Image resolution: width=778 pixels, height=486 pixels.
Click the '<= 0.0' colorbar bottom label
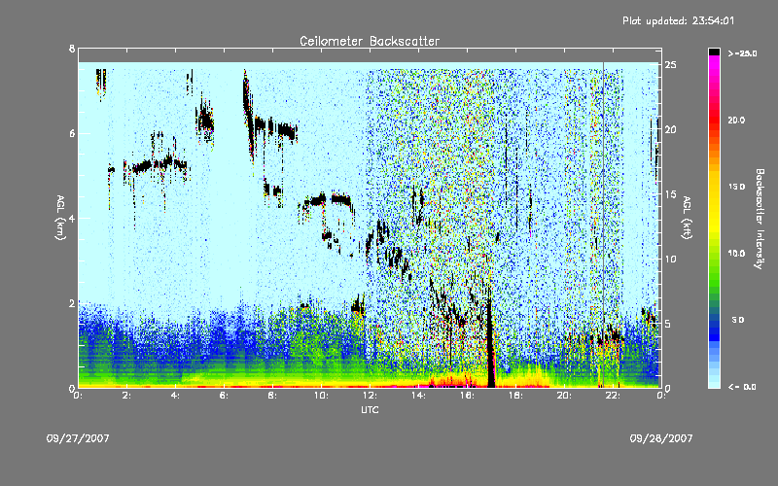pyautogui.click(x=742, y=387)
